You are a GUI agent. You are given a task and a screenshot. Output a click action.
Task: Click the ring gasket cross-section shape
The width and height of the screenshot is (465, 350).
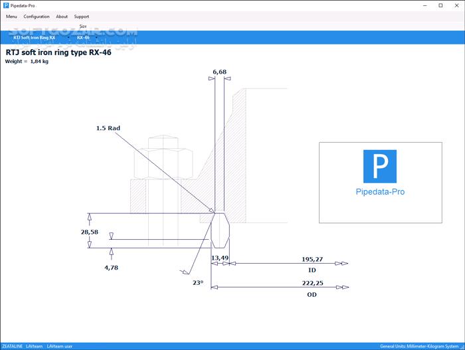tap(220, 230)
